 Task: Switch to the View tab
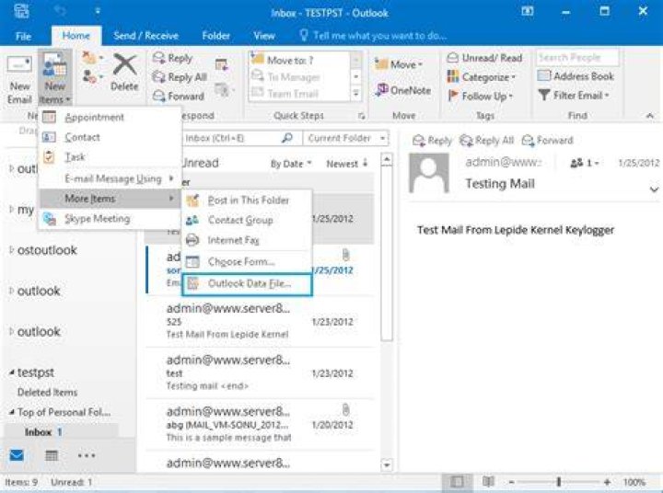(264, 36)
